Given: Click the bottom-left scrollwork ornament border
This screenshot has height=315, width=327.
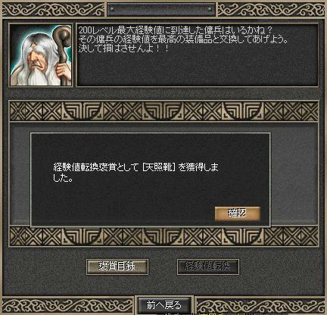Looking at the screenshot, I should coord(67,306).
